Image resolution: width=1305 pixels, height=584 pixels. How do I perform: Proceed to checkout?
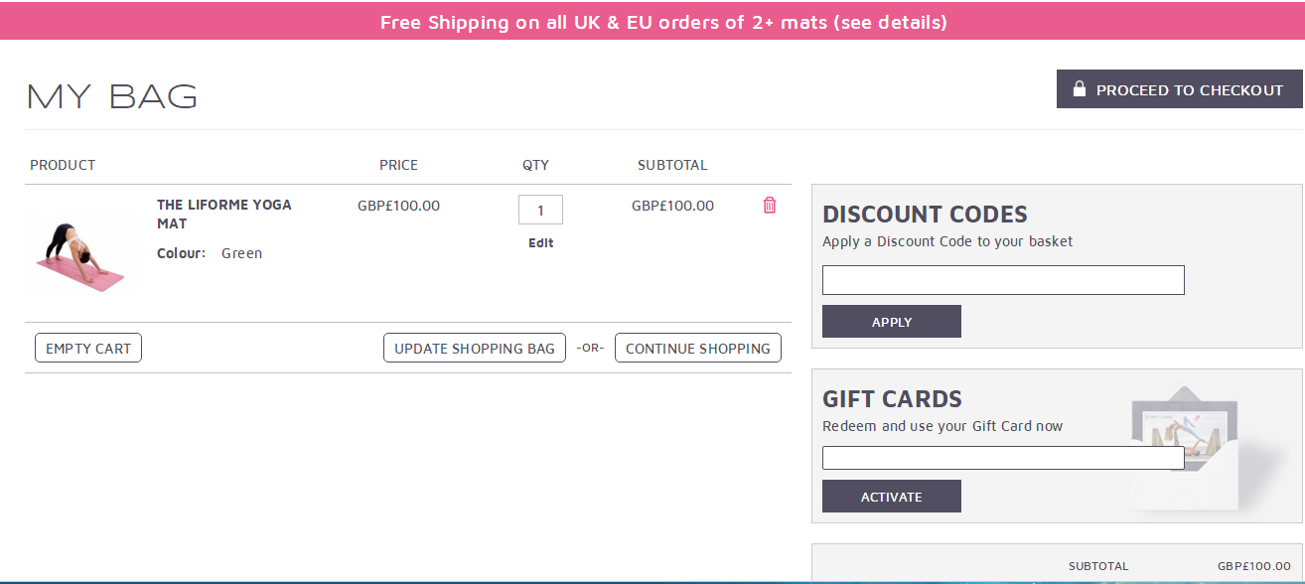click(x=1180, y=89)
